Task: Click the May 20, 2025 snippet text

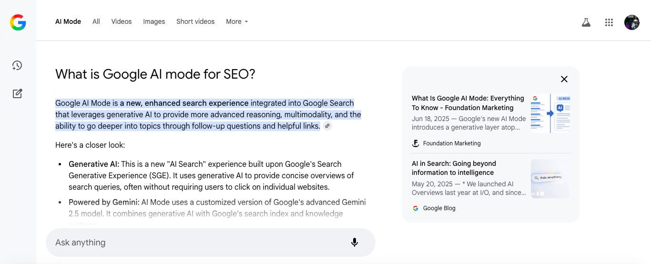Action: tap(469, 188)
